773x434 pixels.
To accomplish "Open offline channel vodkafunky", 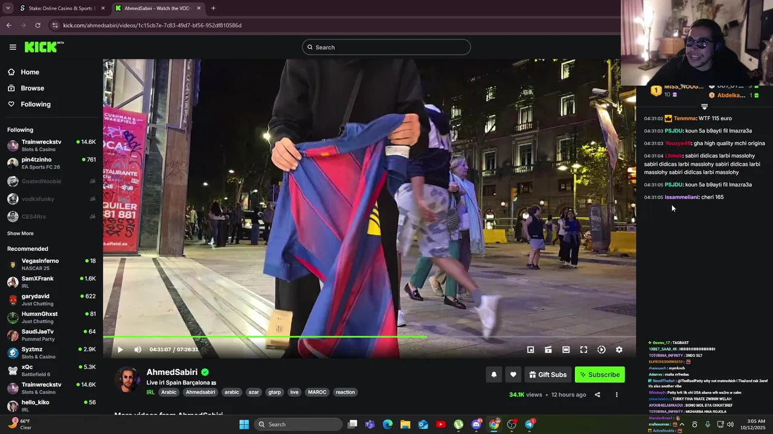I will coord(51,199).
